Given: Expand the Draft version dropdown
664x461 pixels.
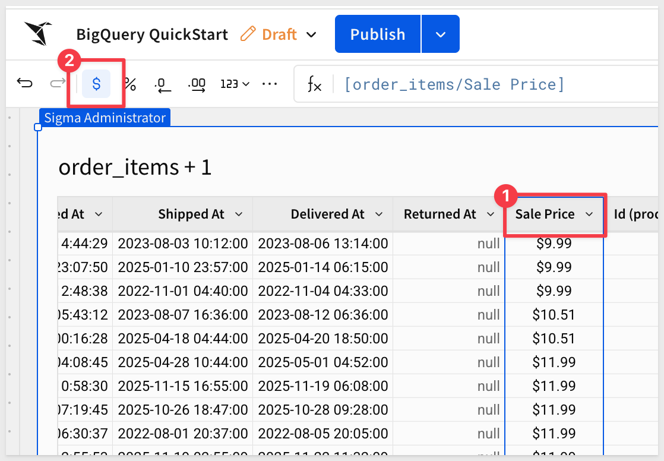Looking at the screenshot, I should [311, 34].
